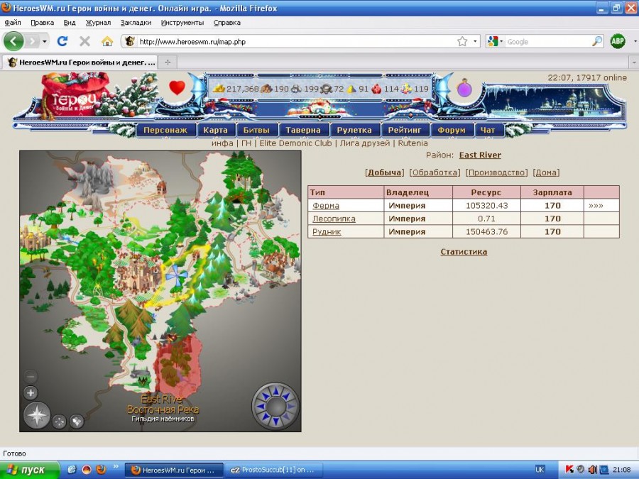Click the map fragments icon button

tap(77, 421)
